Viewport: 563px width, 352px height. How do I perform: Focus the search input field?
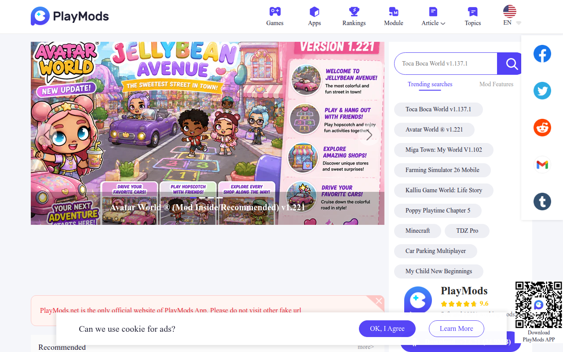tap(446, 64)
